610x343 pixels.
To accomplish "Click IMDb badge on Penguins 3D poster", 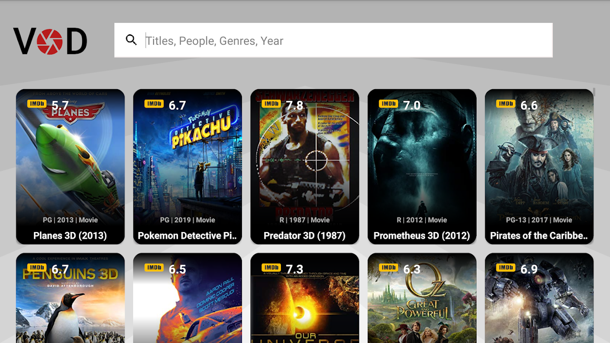I will tap(37, 268).
